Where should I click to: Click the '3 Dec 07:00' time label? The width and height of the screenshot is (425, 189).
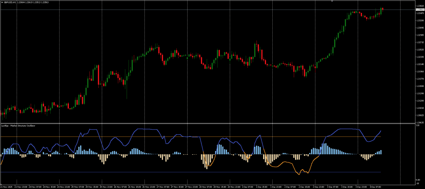click(332, 187)
